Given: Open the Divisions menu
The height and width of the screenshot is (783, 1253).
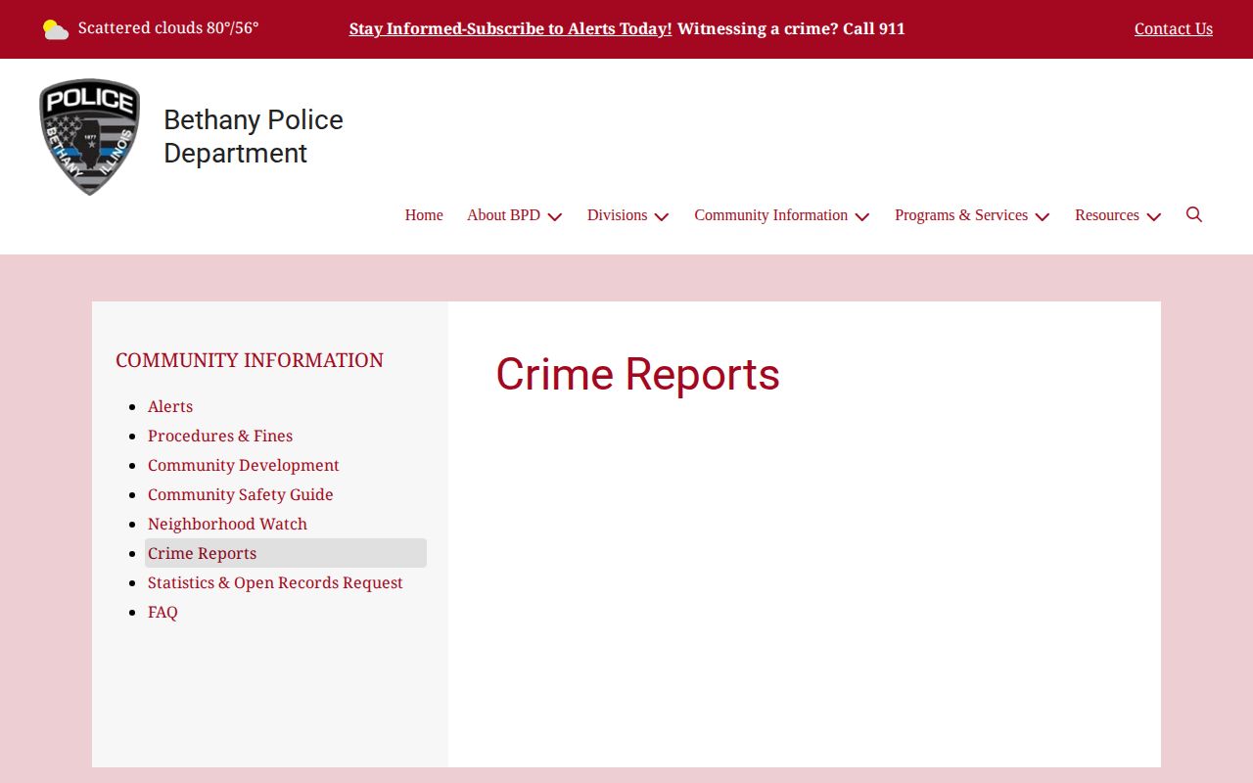Looking at the screenshot, I should pos(617,215).
